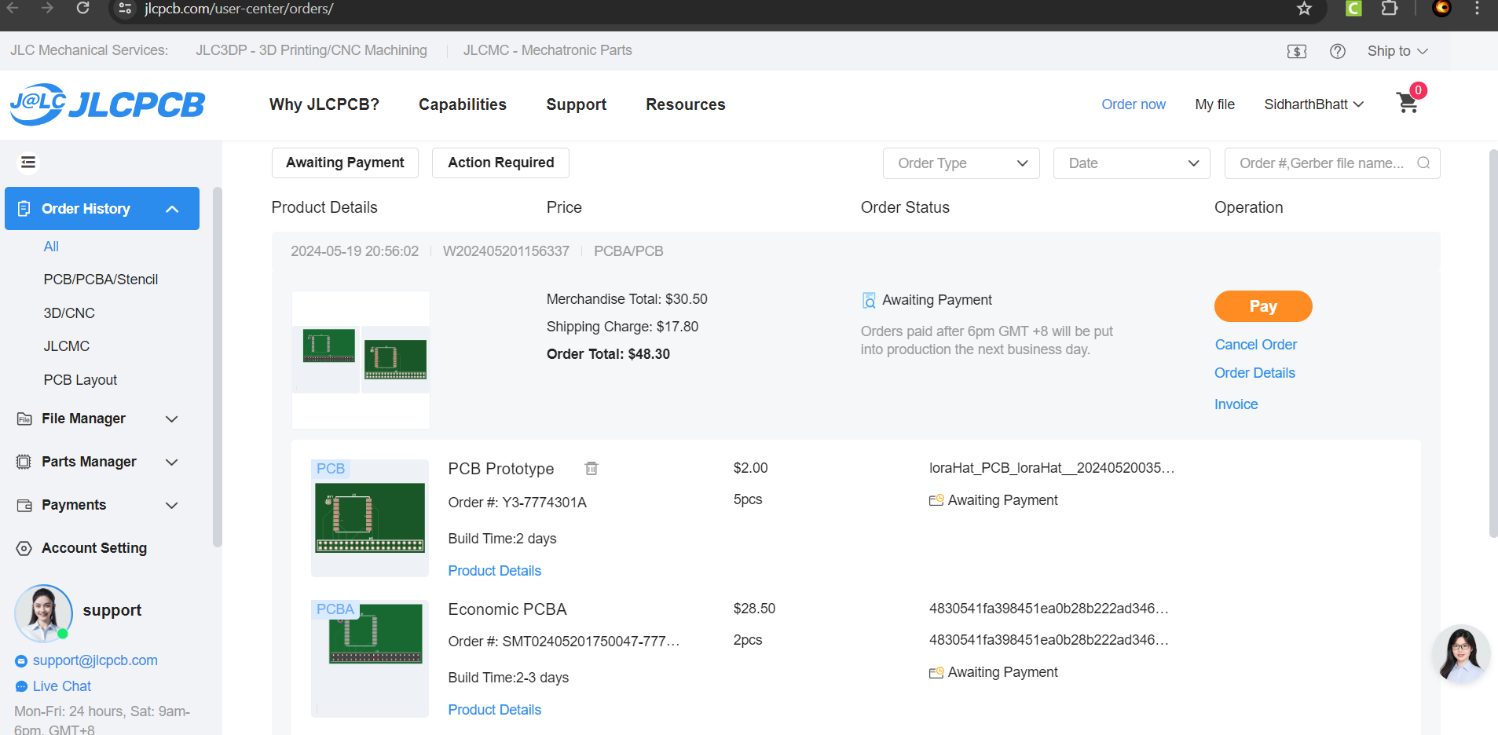Expand the Parts Manager section
Viewport: 1498px width, 735px height.
172,462
